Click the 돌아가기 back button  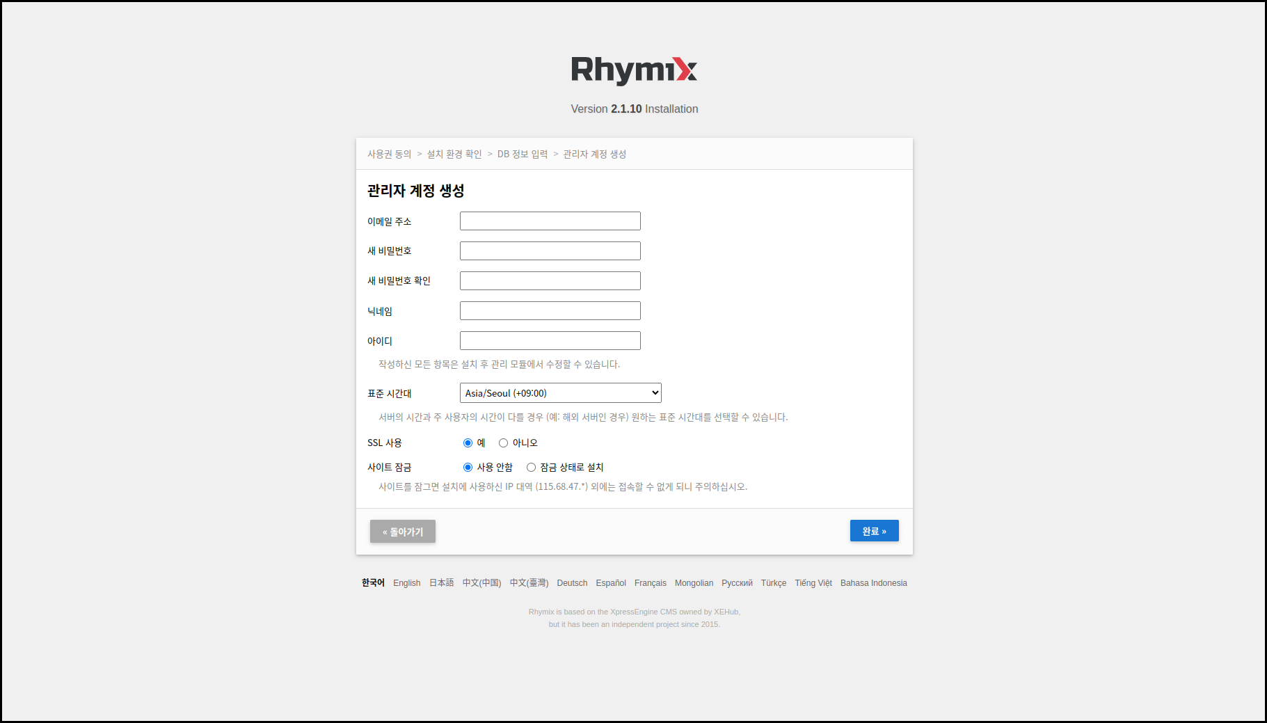(x=403, y=532)
